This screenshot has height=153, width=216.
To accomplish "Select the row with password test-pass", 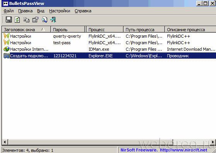I will pos(109,43).
